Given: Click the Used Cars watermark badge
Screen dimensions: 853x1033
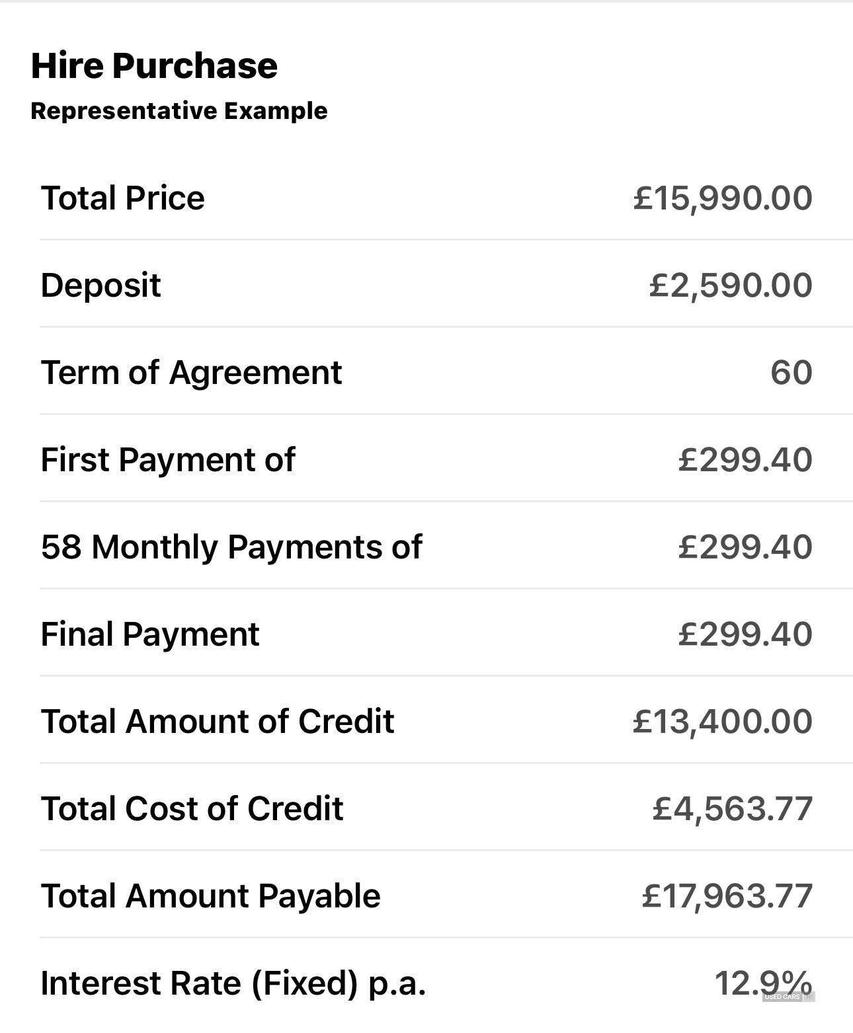Looking at the screenshot, I should [x=788, y=997].
